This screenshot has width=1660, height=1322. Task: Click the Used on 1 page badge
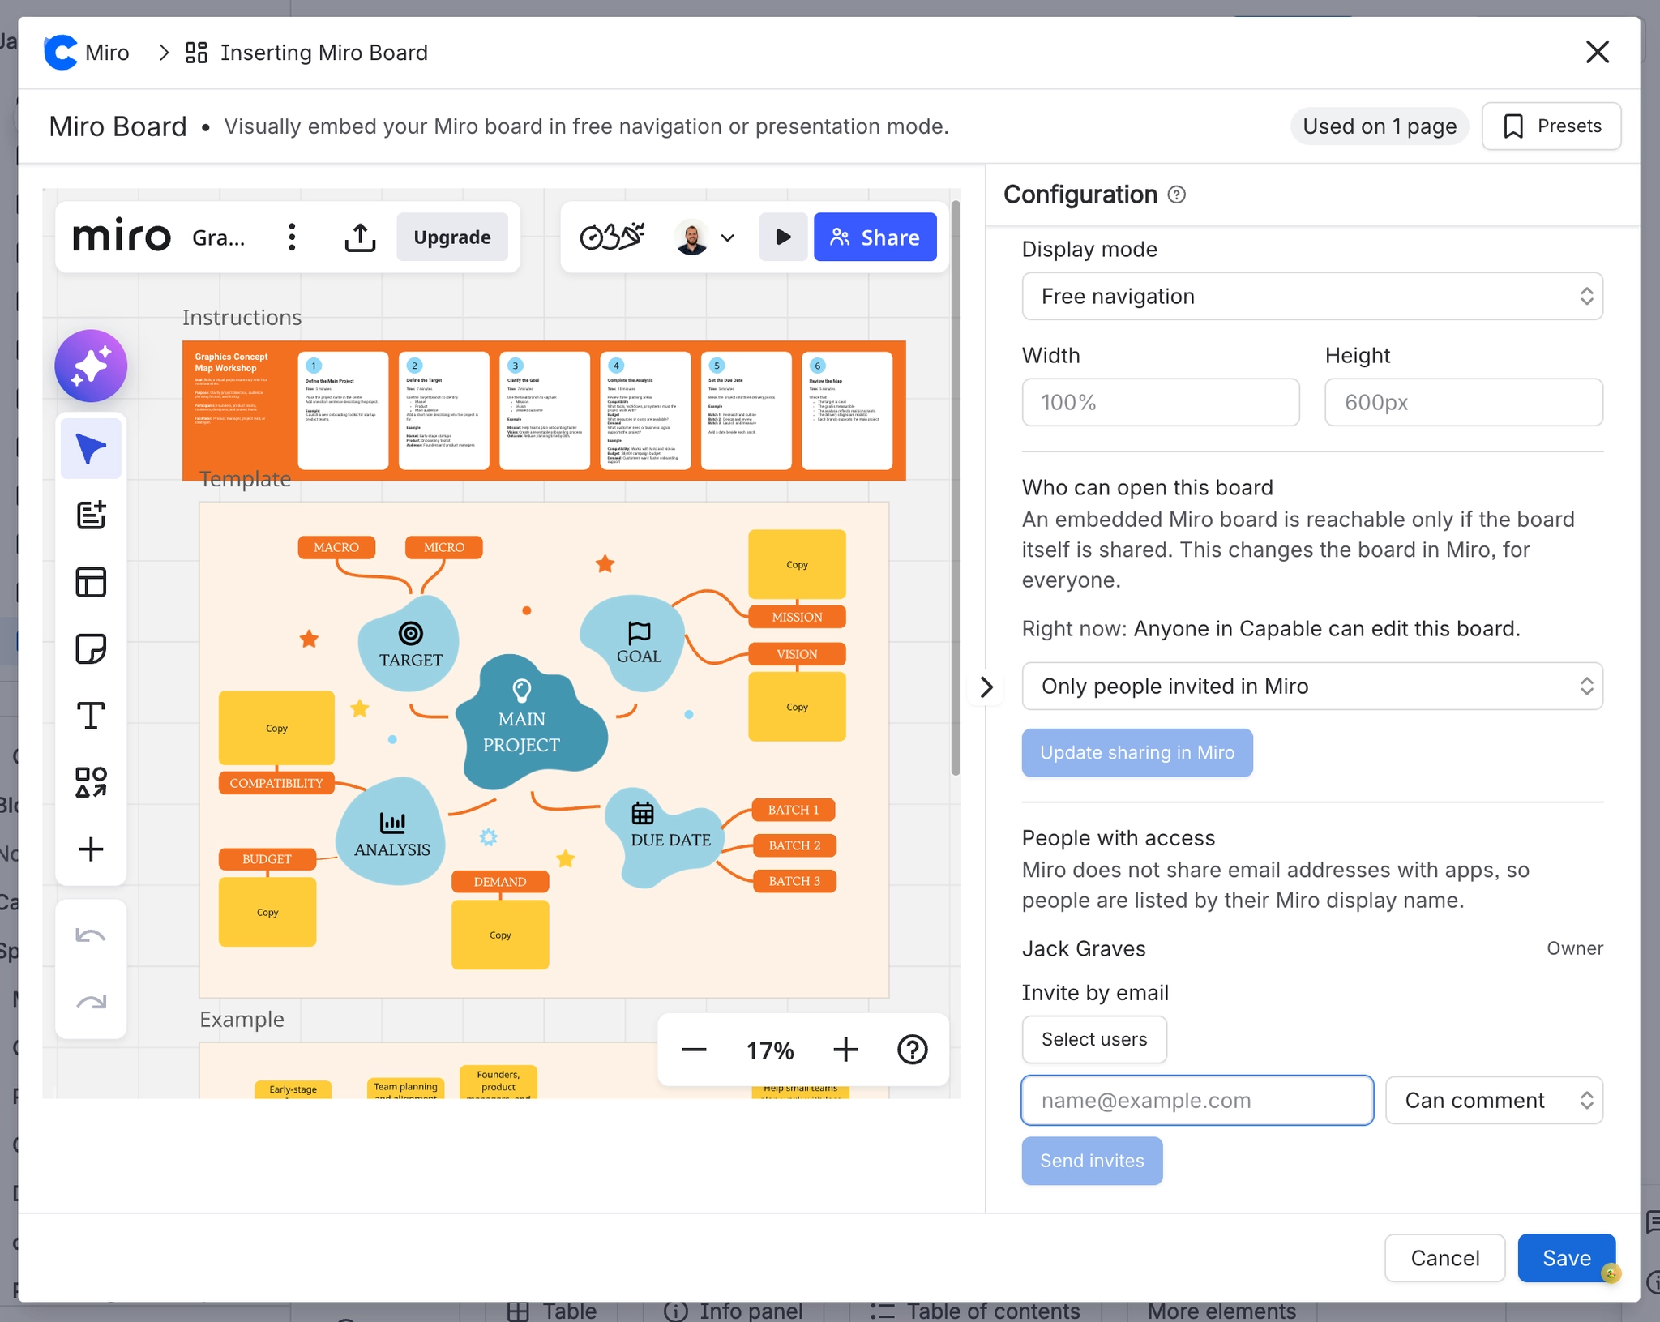1380,126
